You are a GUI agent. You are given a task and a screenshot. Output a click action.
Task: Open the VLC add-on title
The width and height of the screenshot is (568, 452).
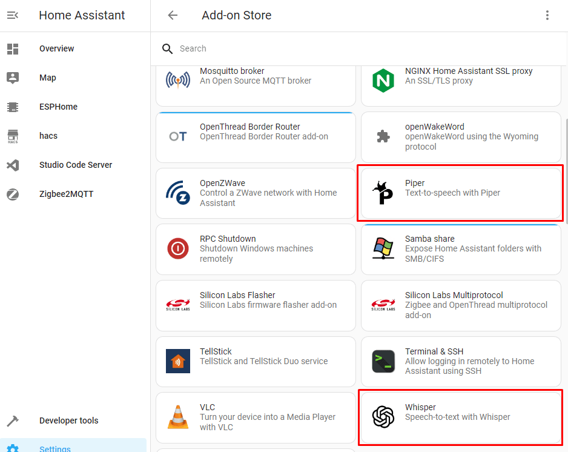[207, 407]
